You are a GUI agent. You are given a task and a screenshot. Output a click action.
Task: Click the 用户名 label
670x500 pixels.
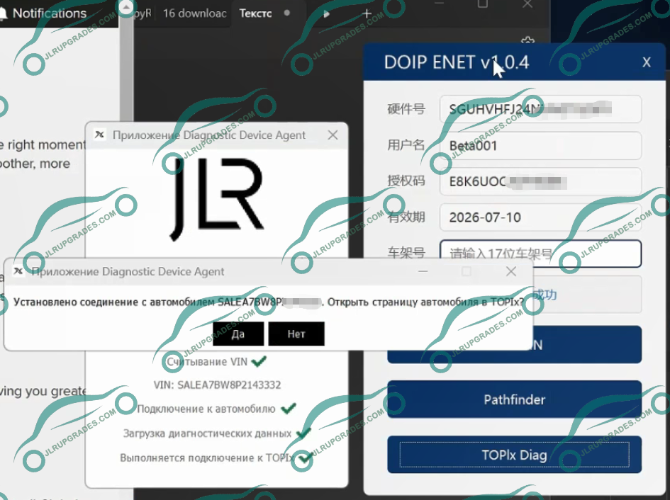tap(406, 145)
